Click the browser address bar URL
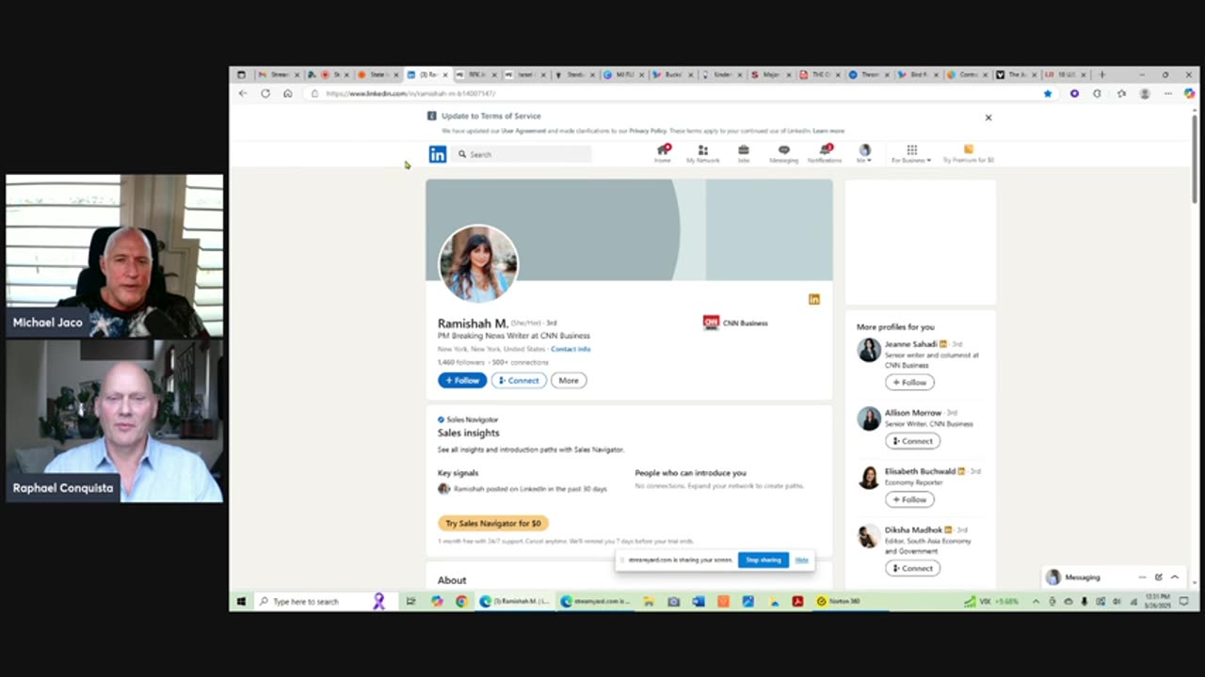The height and width of the screenshot is (677, 1205). [410, 94]
